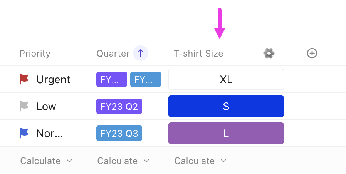Click the Quarter column header label

(113, 54)
